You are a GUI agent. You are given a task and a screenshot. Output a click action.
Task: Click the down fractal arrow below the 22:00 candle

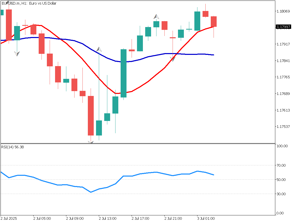(x=173, y=59)
